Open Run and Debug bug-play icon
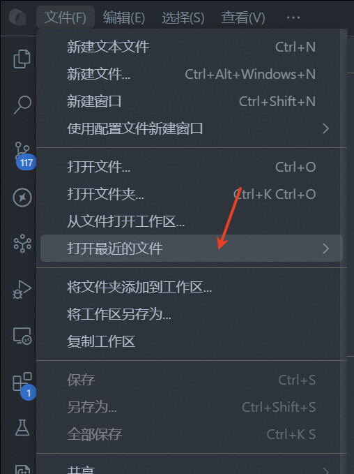The height and width of the screenshot is (474, 354). 22,289
